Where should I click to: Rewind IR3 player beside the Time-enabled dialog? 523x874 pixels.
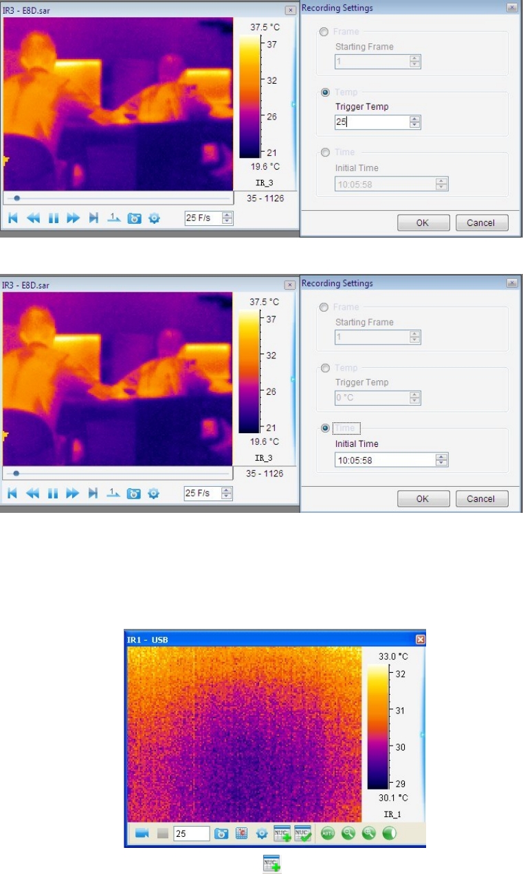(x=33, y=493)
